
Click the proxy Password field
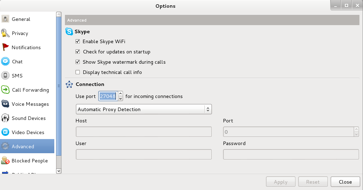coord(291,154)
